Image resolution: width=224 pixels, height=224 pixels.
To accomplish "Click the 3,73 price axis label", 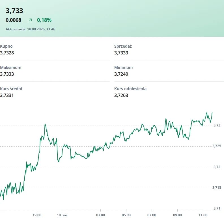I will (x=217, y=125).
